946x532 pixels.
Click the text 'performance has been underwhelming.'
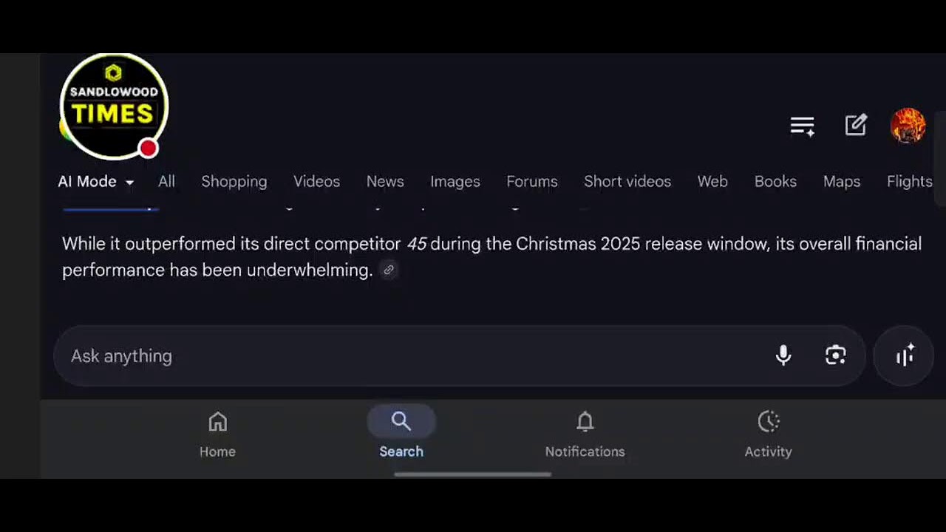217,270
